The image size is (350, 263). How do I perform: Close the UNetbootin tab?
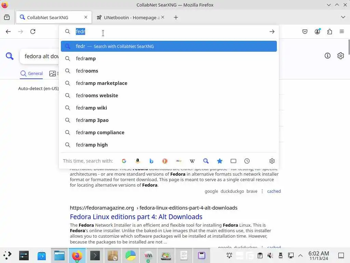(163, 17)
